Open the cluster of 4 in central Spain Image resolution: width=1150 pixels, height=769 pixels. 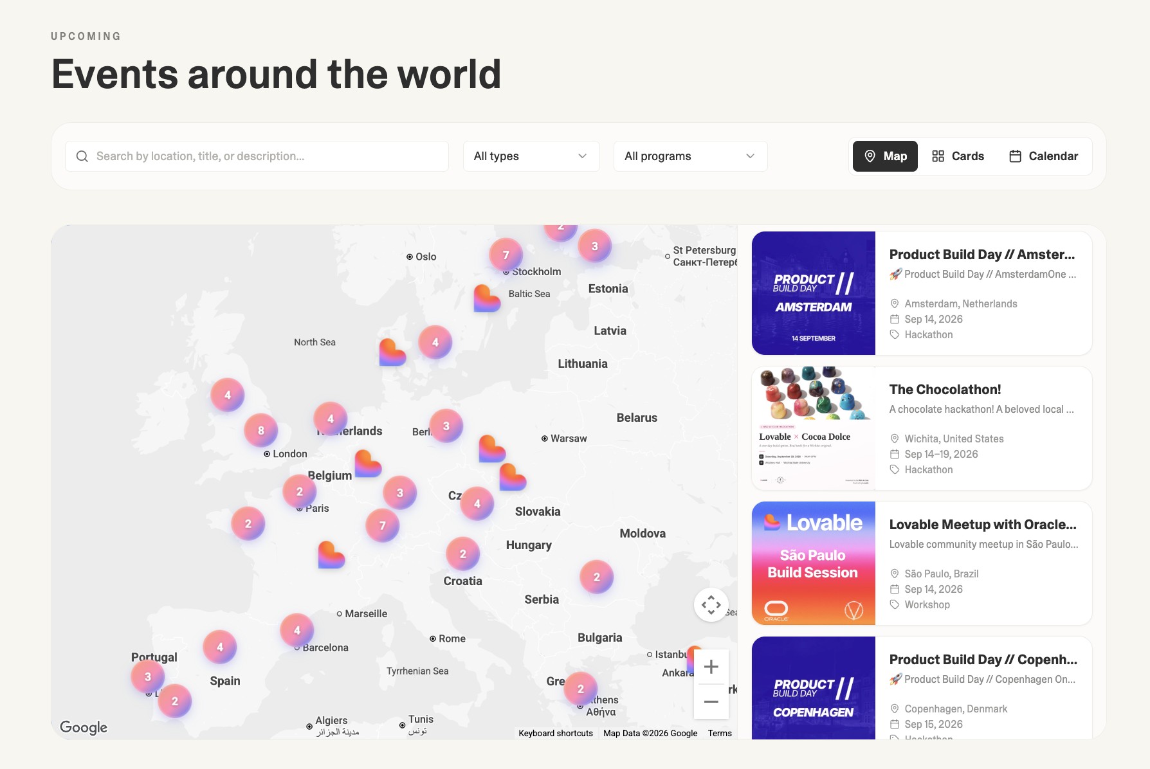tap(220, 647)
